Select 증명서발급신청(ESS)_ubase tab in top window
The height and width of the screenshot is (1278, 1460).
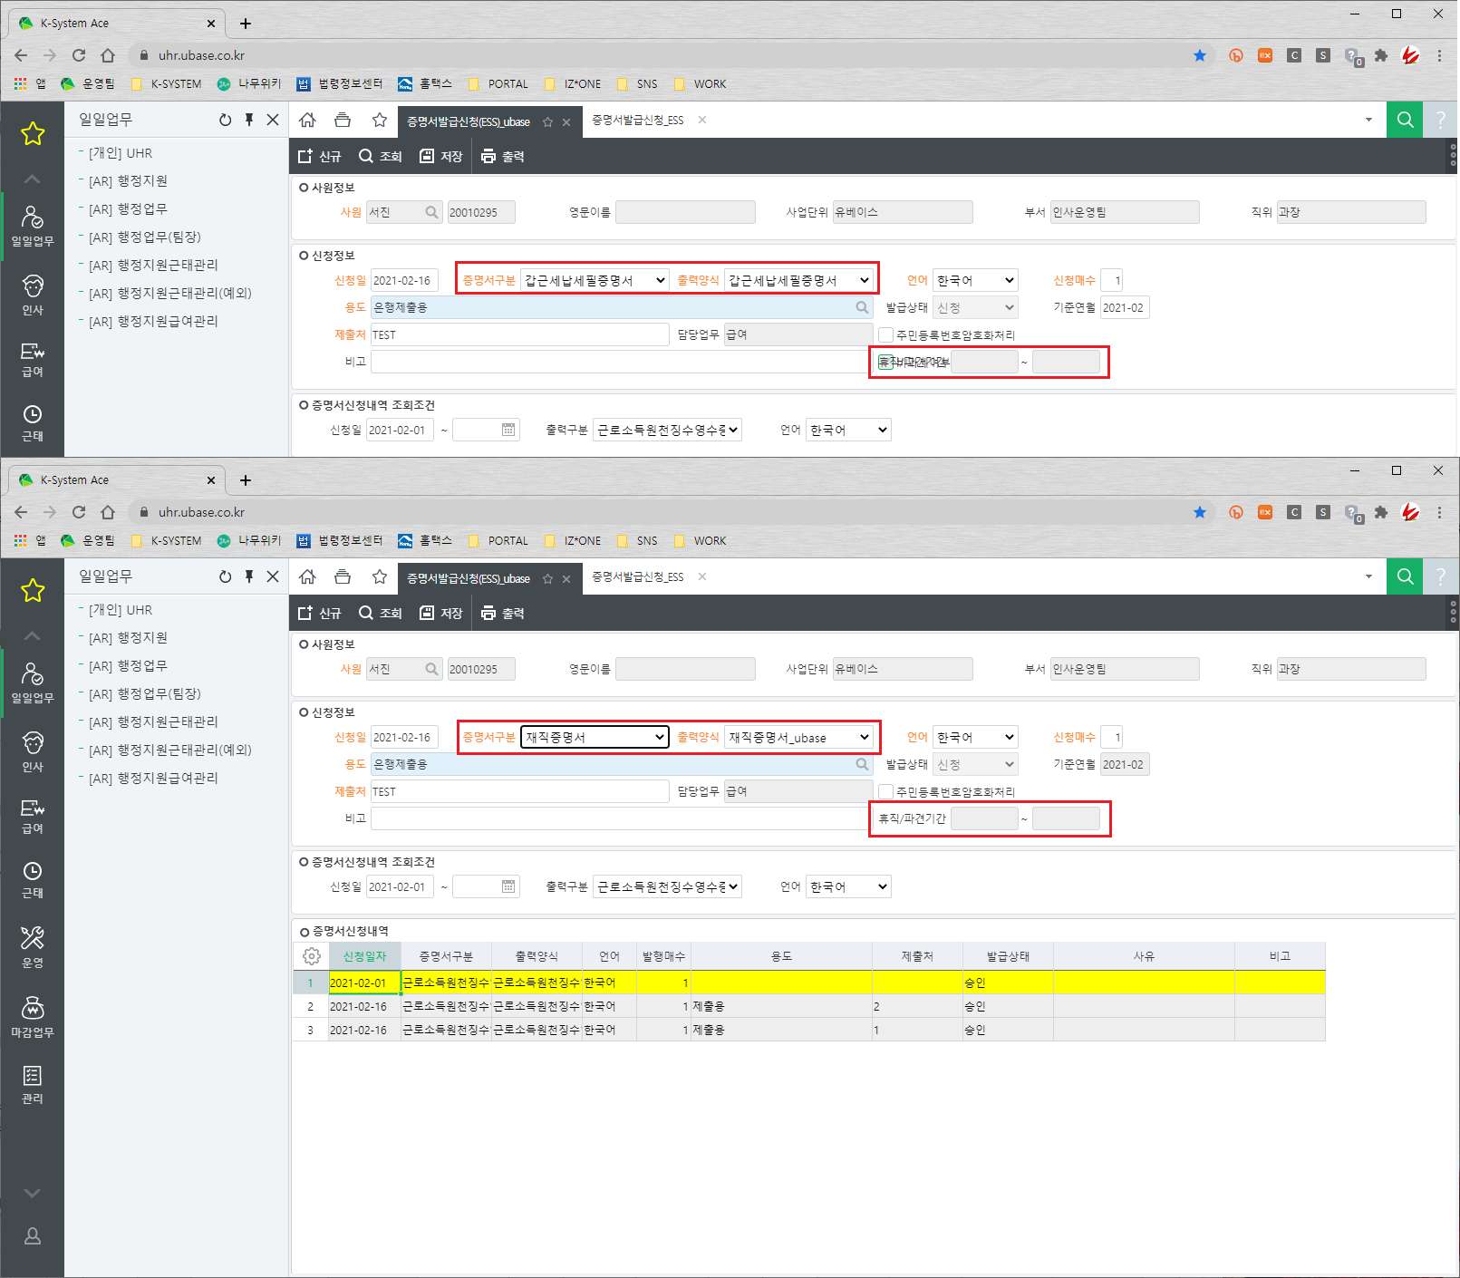point(469,121)
